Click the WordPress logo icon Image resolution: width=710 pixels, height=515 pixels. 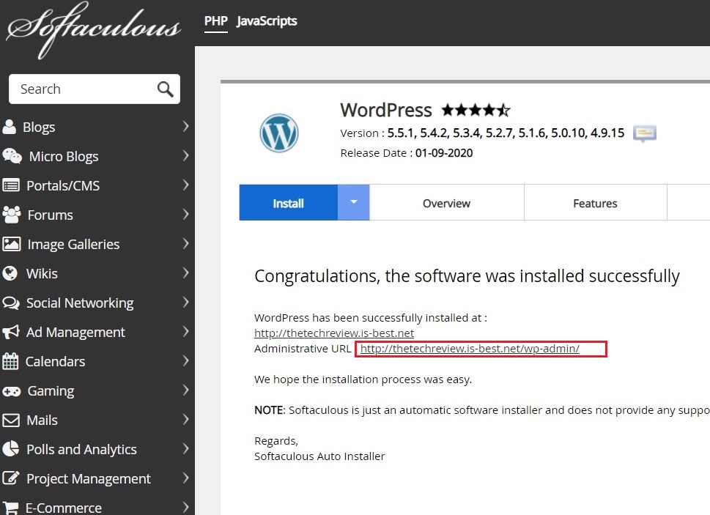tap(279, 133)
